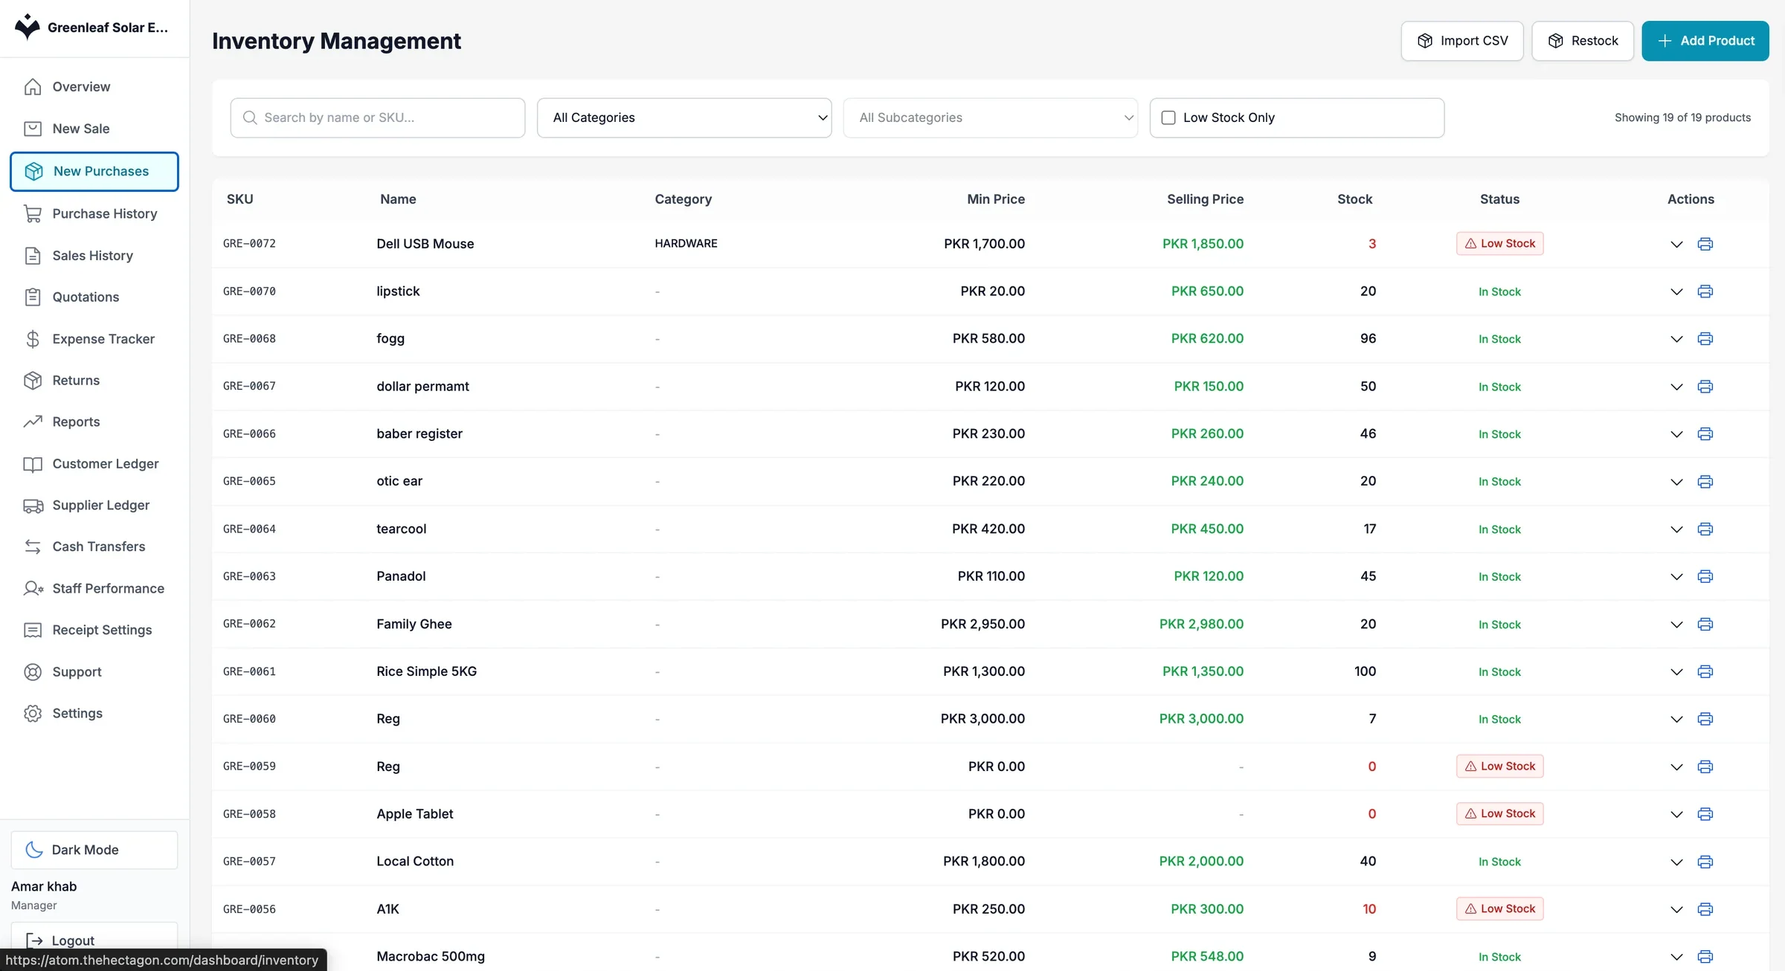Screen dimensions: 1785x971
Task: Click print icon for baber register
Action: (1705, 434)
